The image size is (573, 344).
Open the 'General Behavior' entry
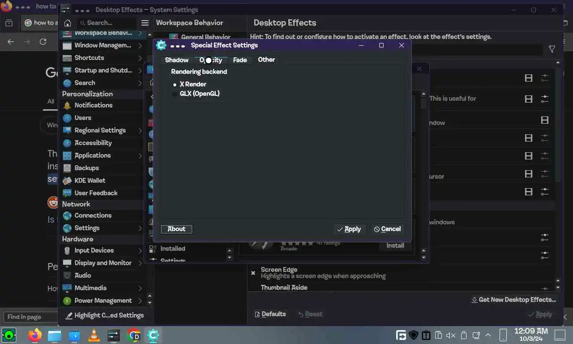pyautogui.click(x=200, y=37)
